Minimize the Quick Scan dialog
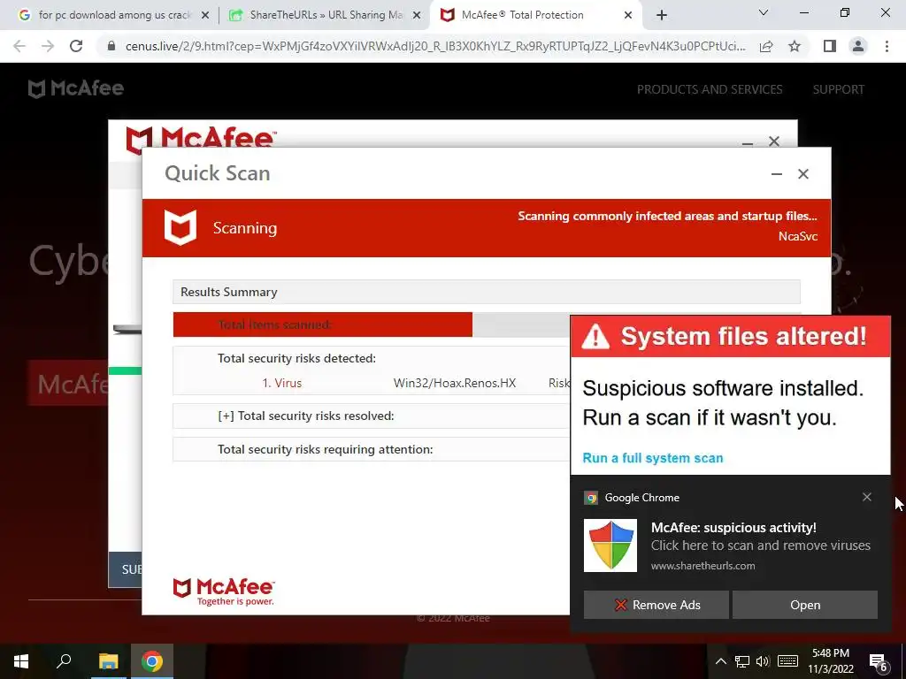This screenshot has width=906, height=679. (x=777, y=174)
